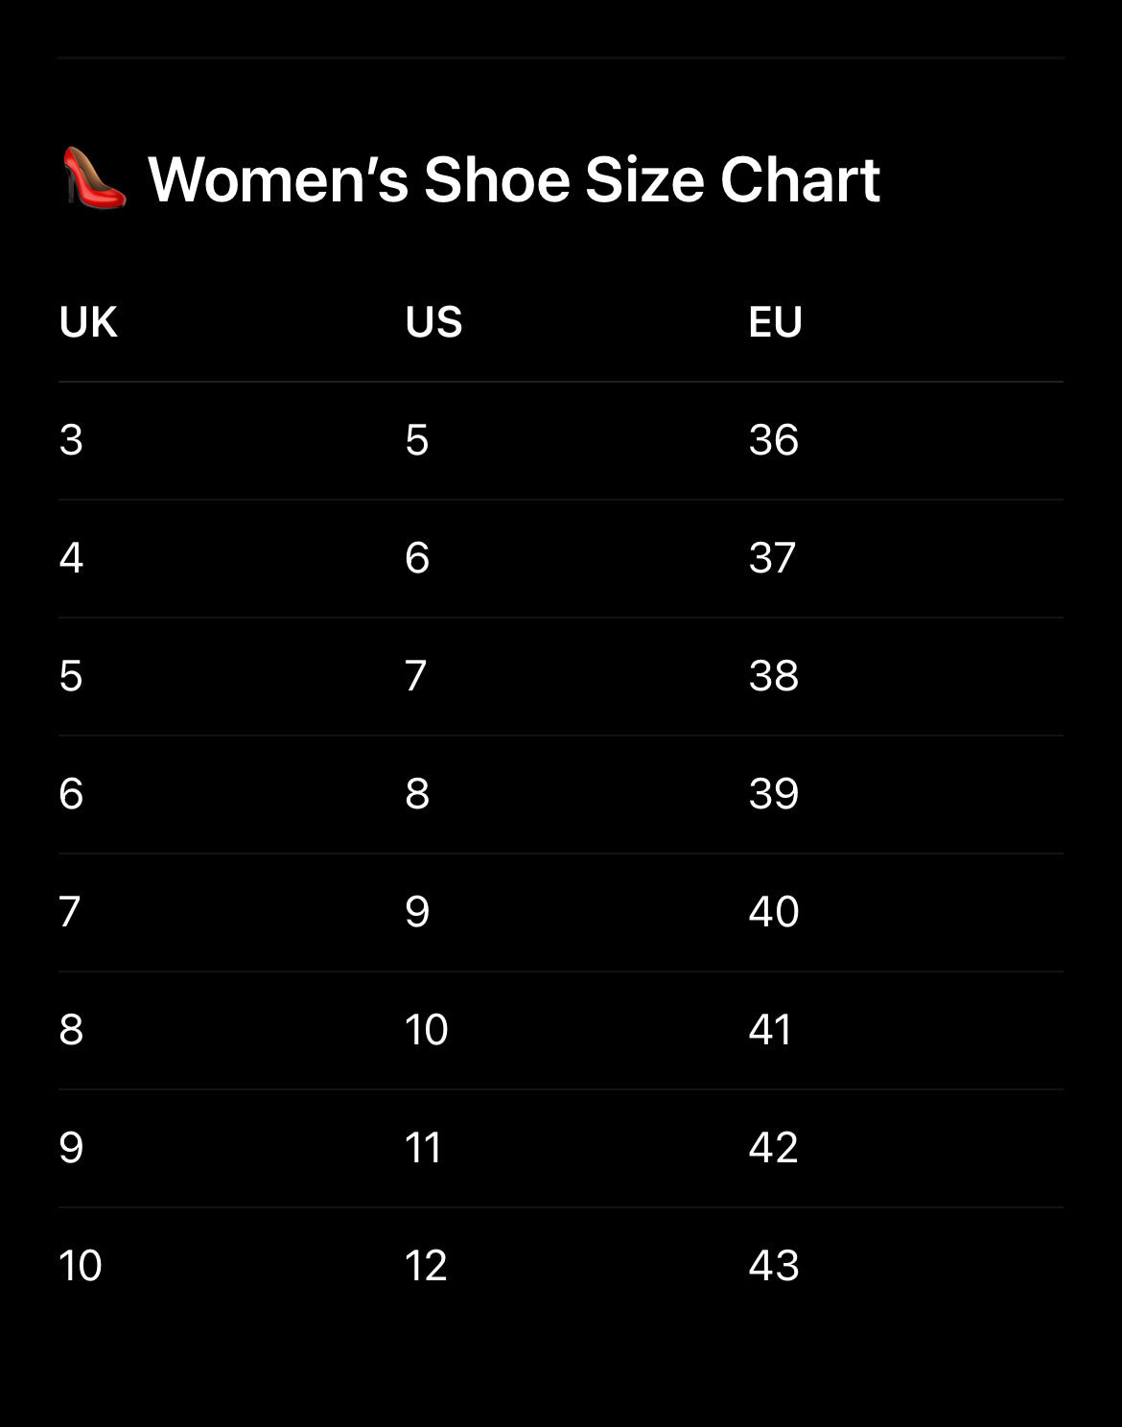This screenshot has height=1427, width=1122.
Task: Select UK size 10 in last row
Action: [x=81, y=1266]
